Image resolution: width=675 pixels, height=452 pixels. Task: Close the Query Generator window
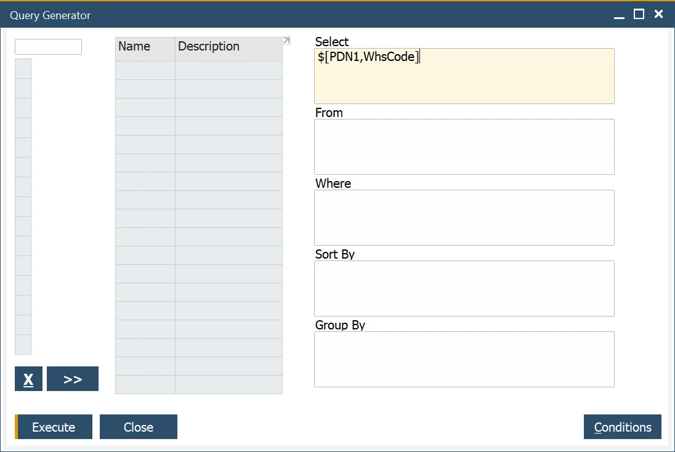click(138, 427)
